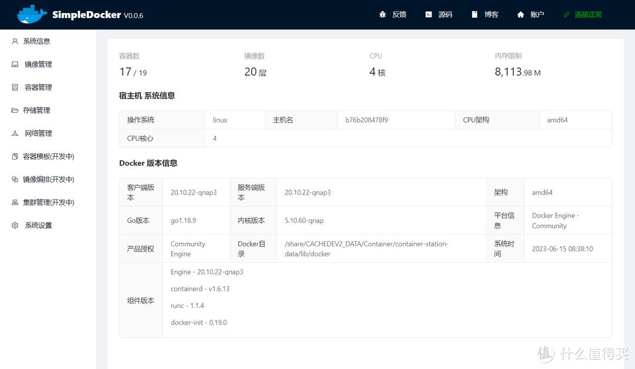Click the container count 17 / 19

pyautogui.click(x=133, y=72)
